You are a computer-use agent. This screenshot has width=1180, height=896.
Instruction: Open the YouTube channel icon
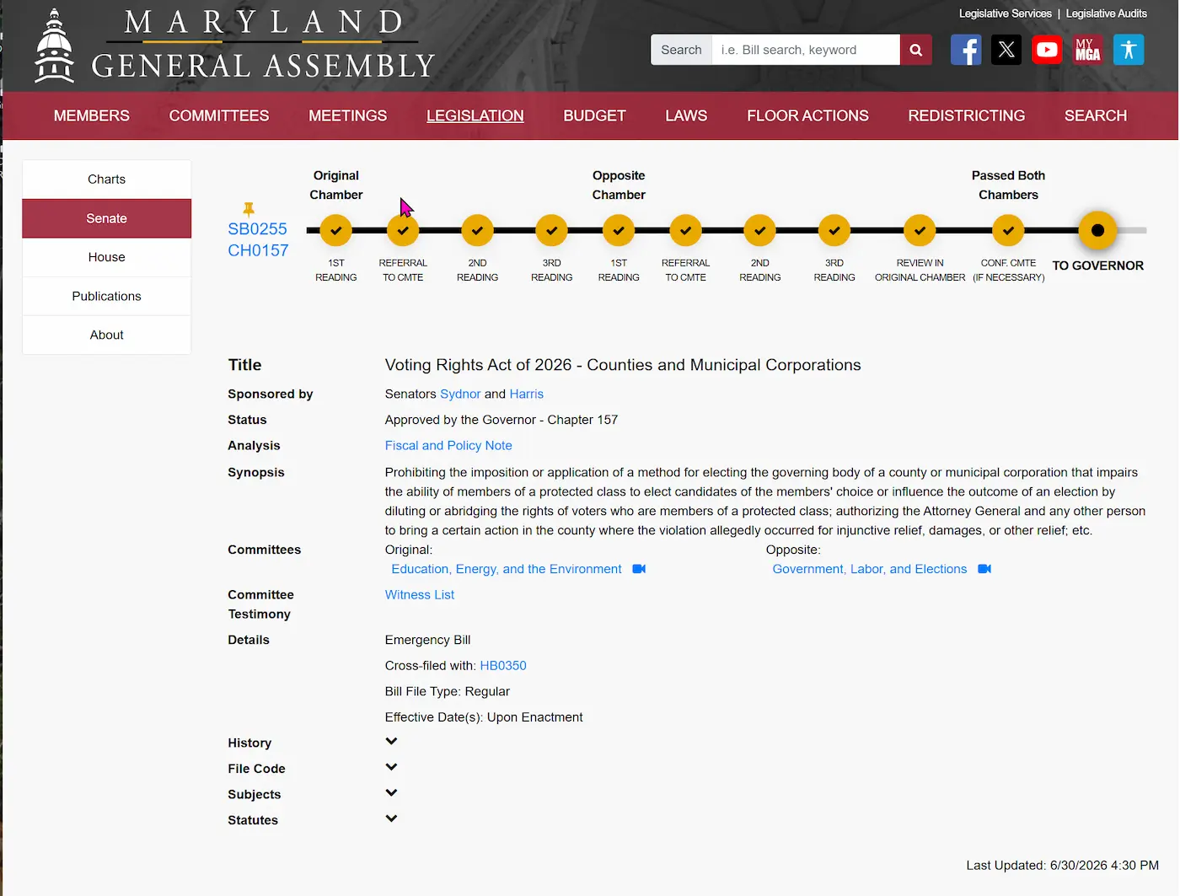point(1047,50)
